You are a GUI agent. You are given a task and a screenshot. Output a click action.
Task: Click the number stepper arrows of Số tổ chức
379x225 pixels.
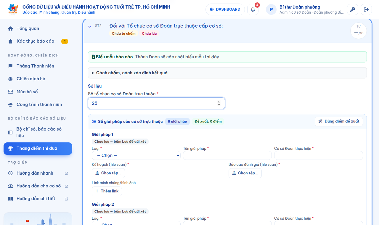point(219,103)
